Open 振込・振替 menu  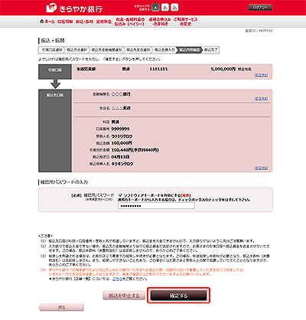tap(84, 21)
